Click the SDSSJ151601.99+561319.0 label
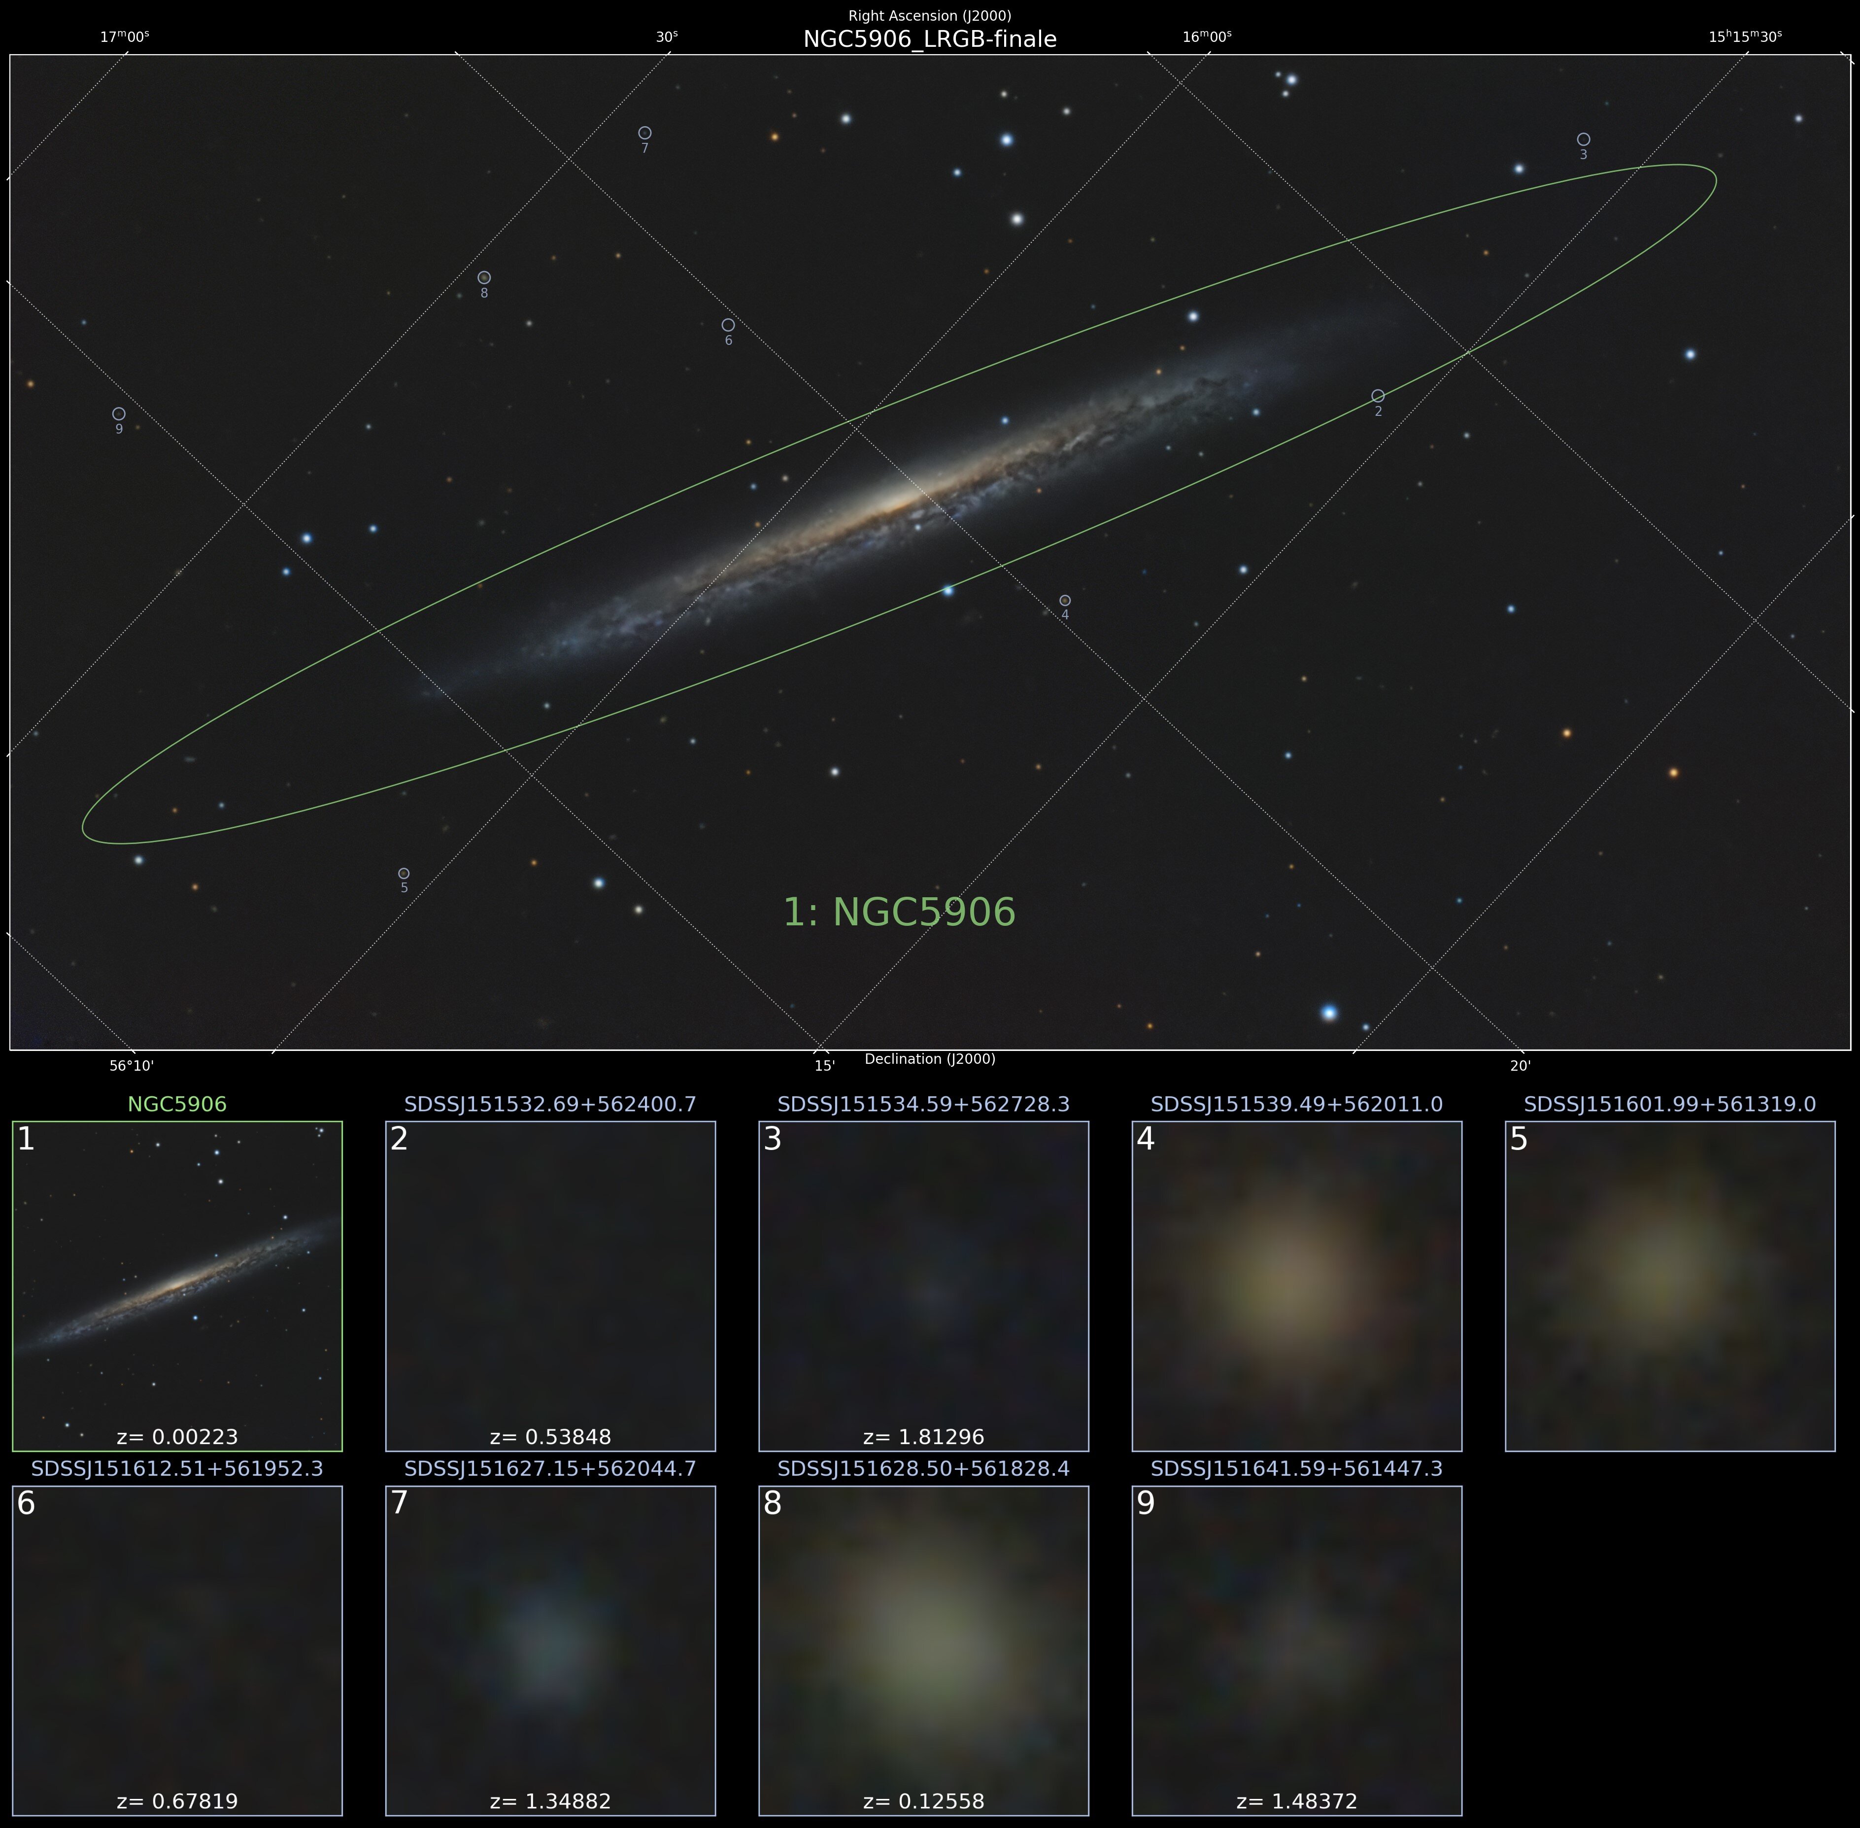The height and width of the screenshot is (1828, 1860). tap(1669, 1104)
